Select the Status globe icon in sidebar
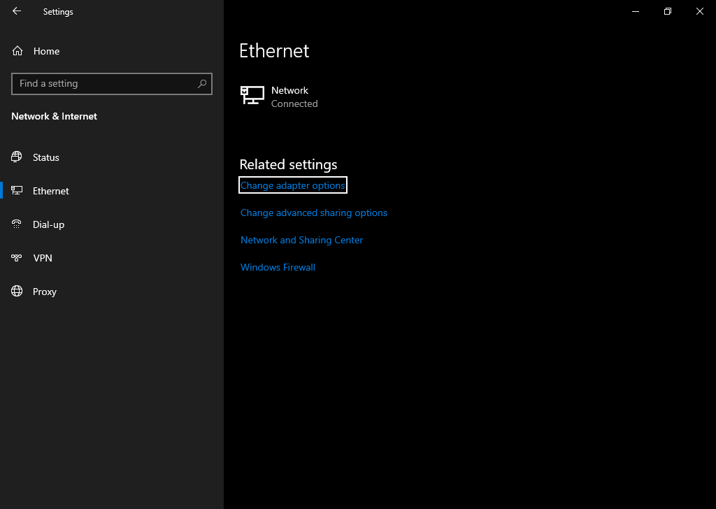 (x=17, y=157)
